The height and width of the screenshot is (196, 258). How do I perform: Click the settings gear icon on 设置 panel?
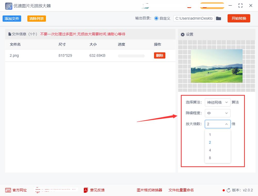point(183,34)
